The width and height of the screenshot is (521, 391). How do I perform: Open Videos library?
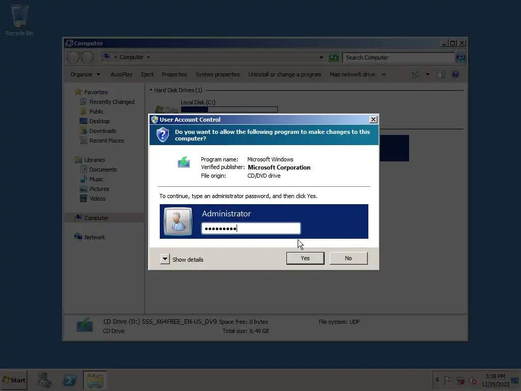[97, 199]
